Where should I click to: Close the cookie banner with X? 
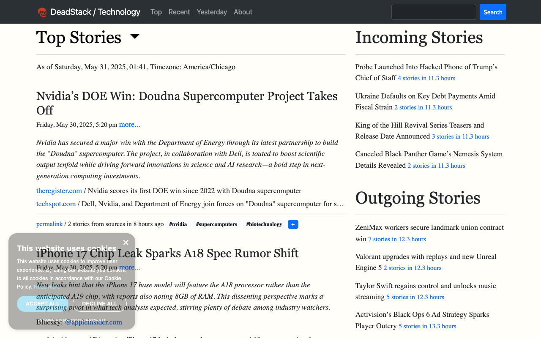click(126, 243)
